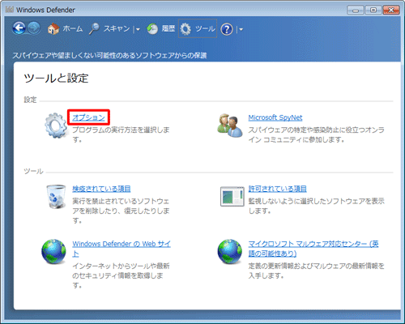Expand the dropdown arrow next to スキャン
405x324 pixels.
(138, 29)
